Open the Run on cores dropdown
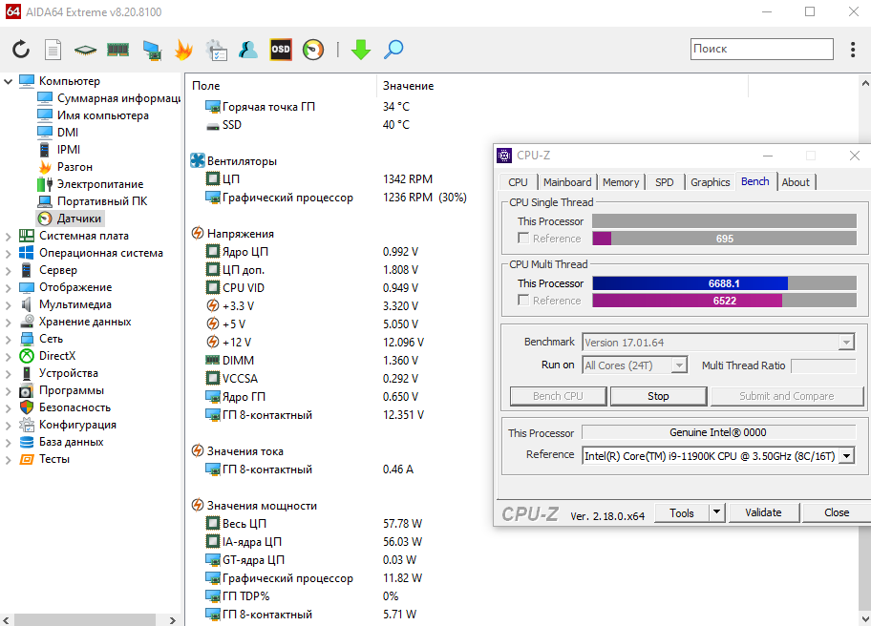This screenshot has width=871, height=626. 679,365
